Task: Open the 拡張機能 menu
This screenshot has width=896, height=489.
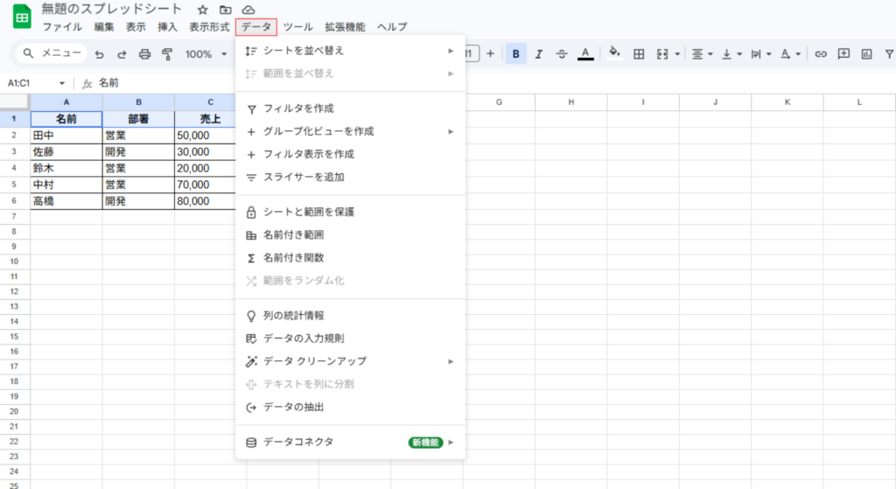Action: pos(345,27)
